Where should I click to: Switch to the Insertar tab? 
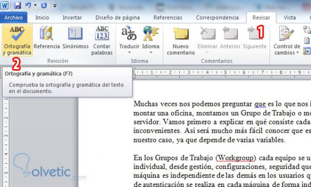[72, 18]
